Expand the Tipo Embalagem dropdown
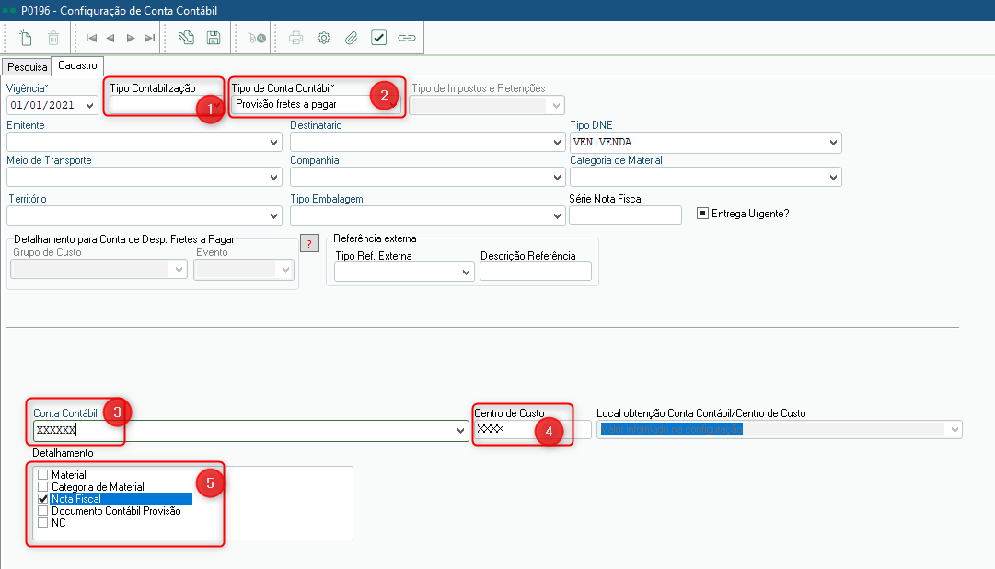This screenshot has width=995, height=569. [x=557, y=216]
